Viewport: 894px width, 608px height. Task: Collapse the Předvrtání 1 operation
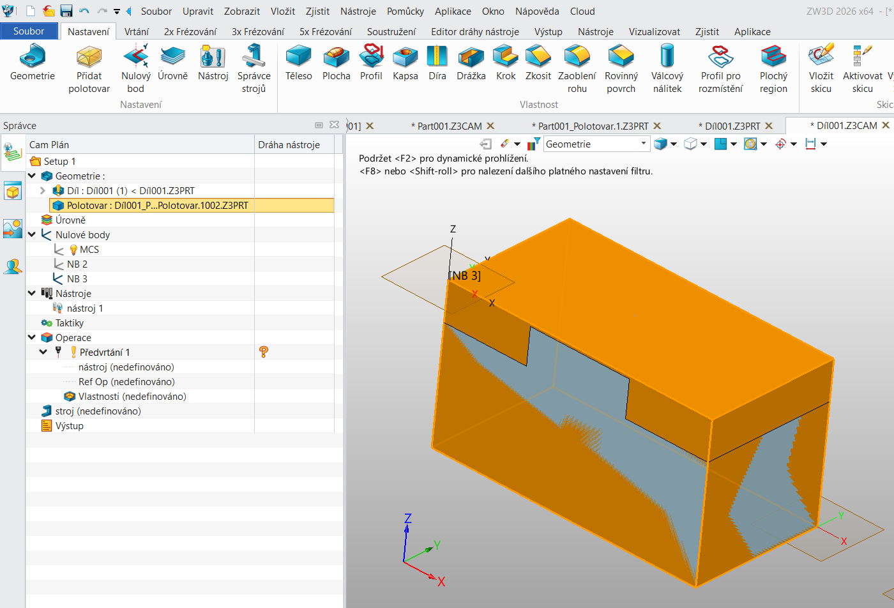click(43, 352)
